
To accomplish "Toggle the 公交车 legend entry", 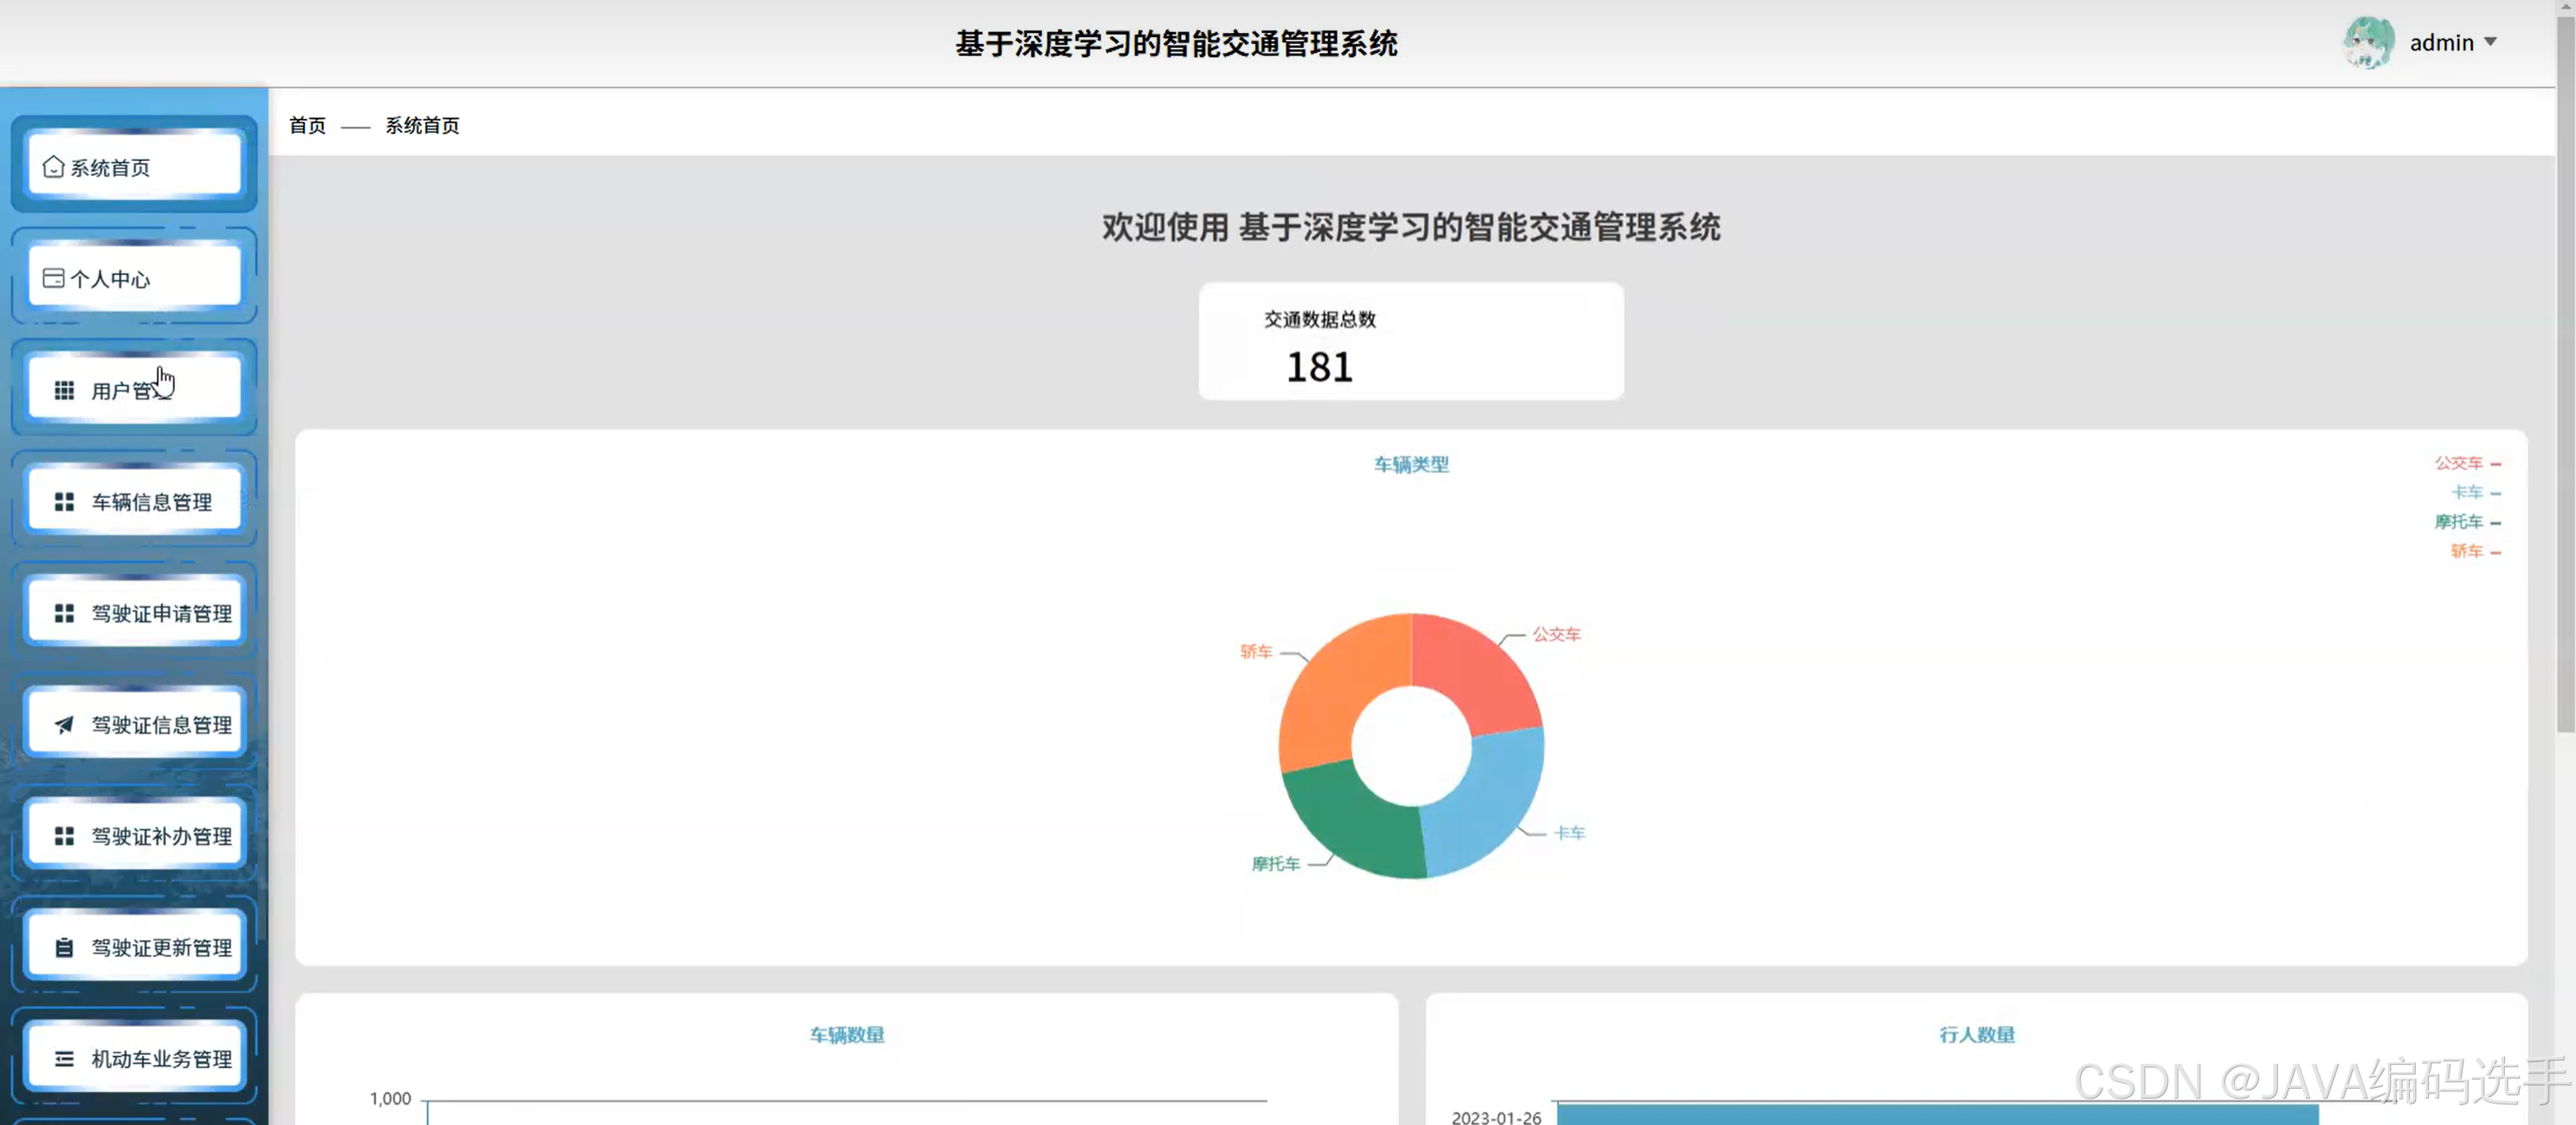I will click(2467, 463).
